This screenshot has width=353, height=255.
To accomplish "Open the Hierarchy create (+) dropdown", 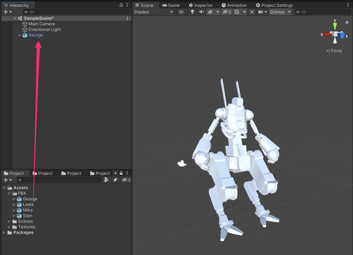I will point(8,12).
